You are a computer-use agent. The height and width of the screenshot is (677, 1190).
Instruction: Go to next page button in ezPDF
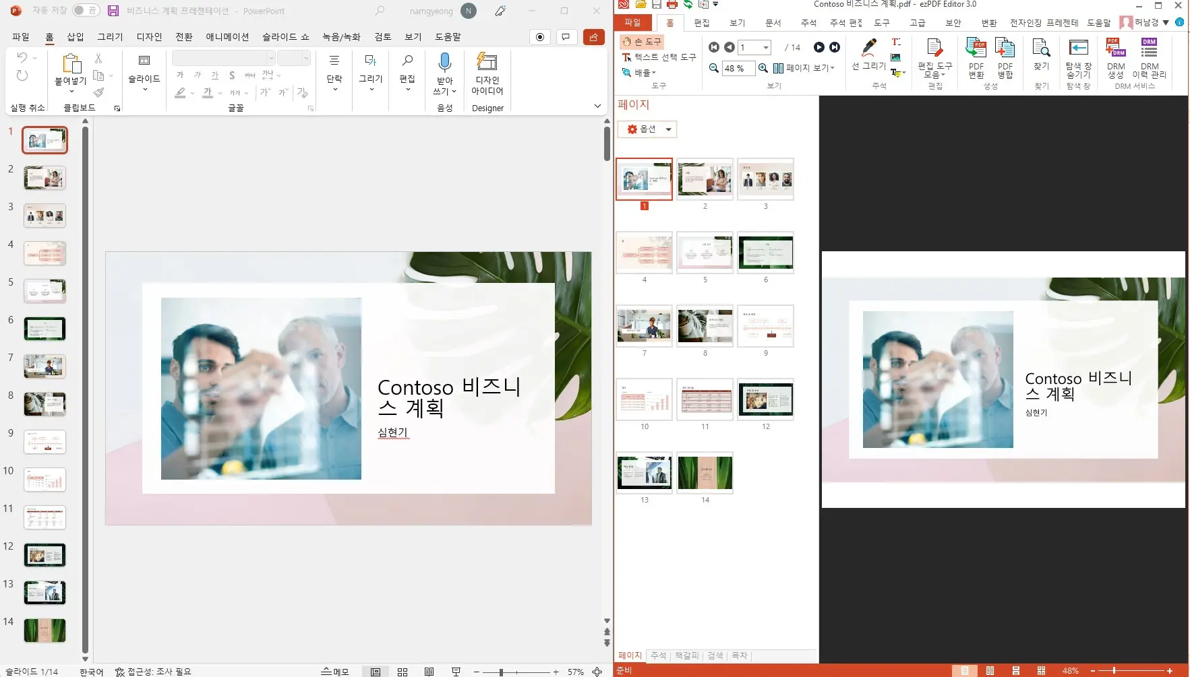coord(819,47)
